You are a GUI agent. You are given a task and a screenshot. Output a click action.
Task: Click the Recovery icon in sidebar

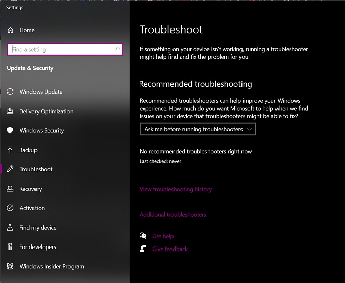(10, 189)
